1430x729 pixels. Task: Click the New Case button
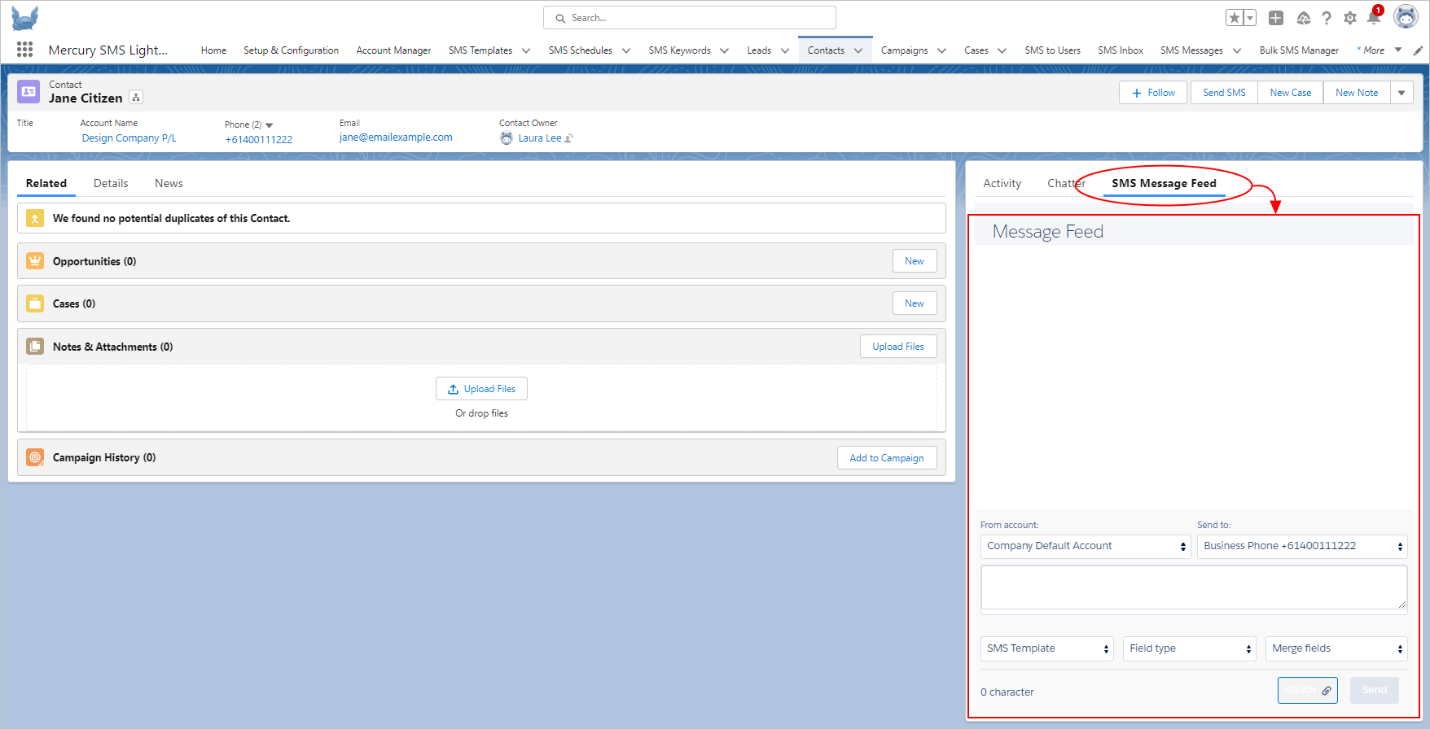click(x=1290, y=93)
